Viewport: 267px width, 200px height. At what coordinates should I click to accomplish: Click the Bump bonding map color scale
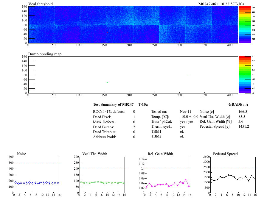coord(241,74)
